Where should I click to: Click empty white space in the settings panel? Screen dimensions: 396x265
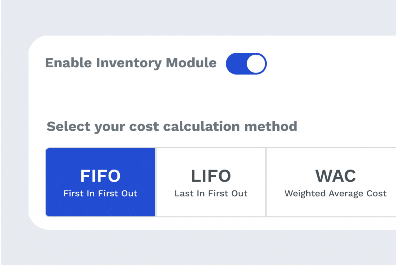coord(325,93)
